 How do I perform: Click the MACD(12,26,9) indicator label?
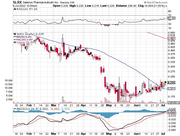point(28,109)
